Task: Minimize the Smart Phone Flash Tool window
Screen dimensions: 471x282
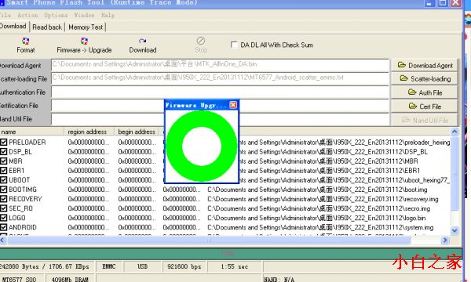Action: coord(429,3)
